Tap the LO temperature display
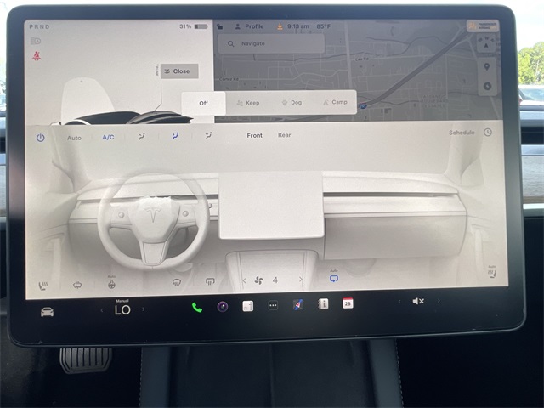 tap(122, 309)
